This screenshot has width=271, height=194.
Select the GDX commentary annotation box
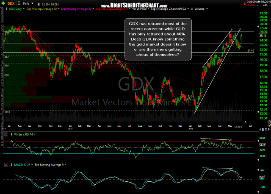158,39
